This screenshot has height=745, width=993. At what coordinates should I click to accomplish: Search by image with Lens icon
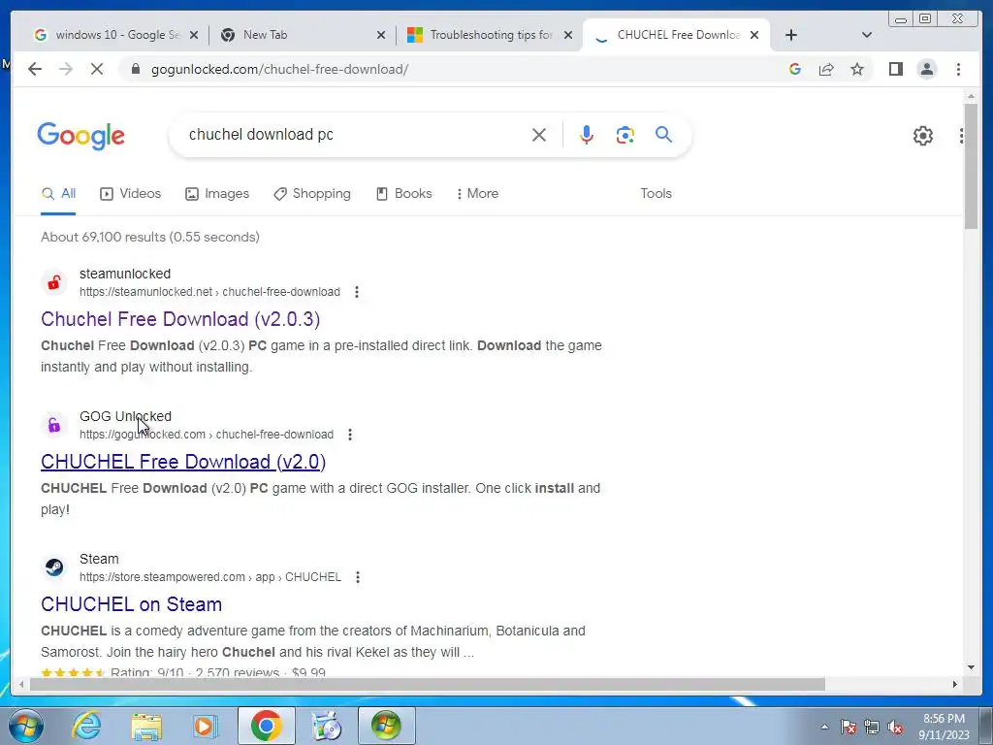click(x=625, y=134)
